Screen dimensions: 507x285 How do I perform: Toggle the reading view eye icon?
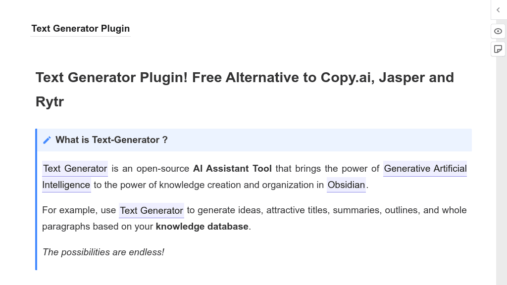tap(498, 31)
